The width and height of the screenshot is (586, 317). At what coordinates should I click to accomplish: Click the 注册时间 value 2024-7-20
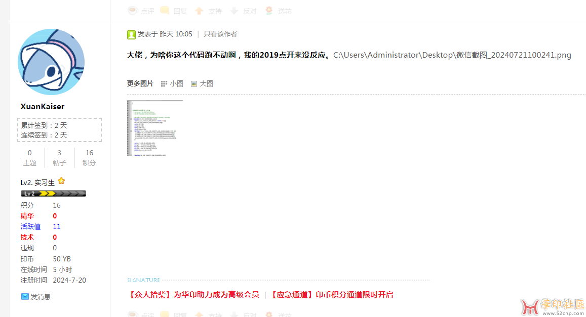click(69, 280)
